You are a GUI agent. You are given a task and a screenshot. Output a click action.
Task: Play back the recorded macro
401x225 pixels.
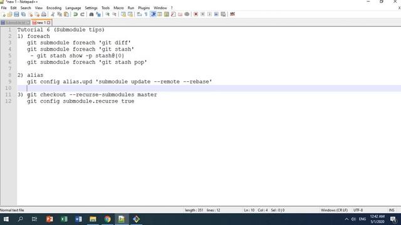coord(209,14)
